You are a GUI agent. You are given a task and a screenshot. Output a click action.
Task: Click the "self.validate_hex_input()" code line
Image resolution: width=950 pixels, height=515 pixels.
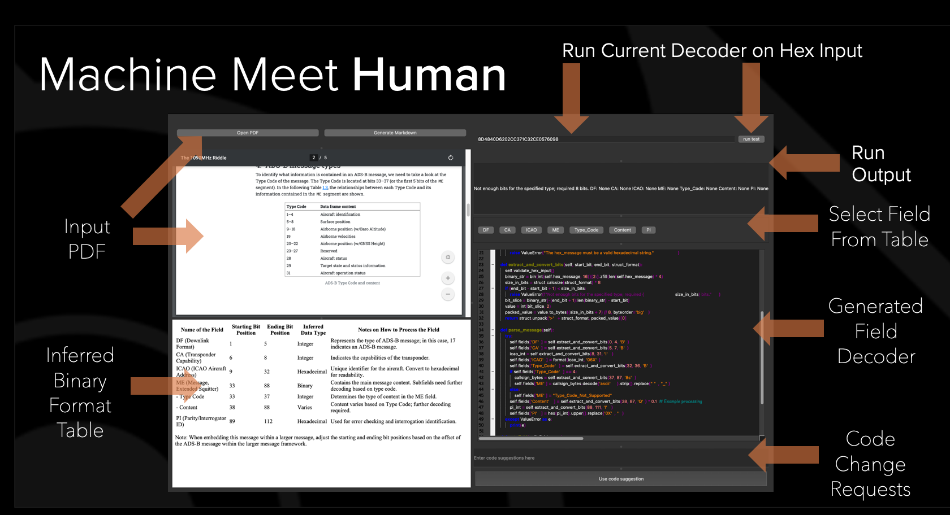528,270
